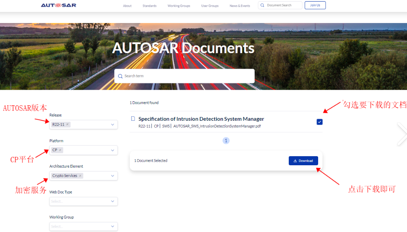The height and width of the screenshot is (232, 407).
Task: Go to results page 1
Action: point(226,141)
